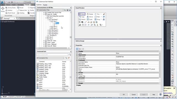
Task: Expand the Home 2D - Draw tree node
Action: 44,41
